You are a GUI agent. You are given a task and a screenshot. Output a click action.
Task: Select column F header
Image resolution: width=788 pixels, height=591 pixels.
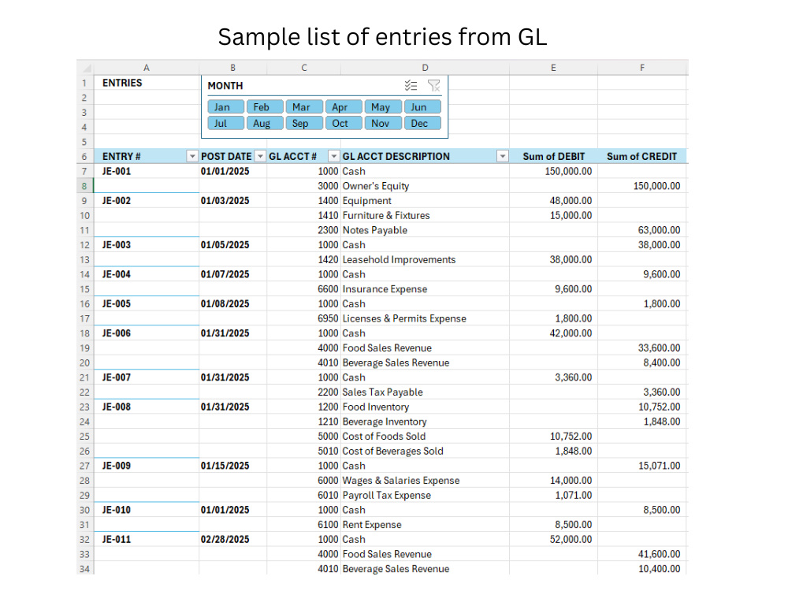point(642,67)
